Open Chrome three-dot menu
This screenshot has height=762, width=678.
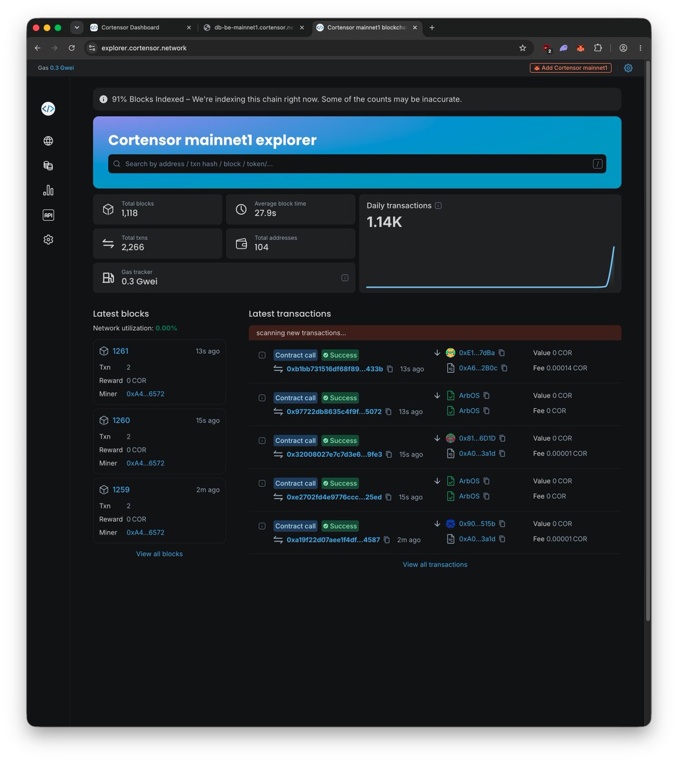pos(640,48)
